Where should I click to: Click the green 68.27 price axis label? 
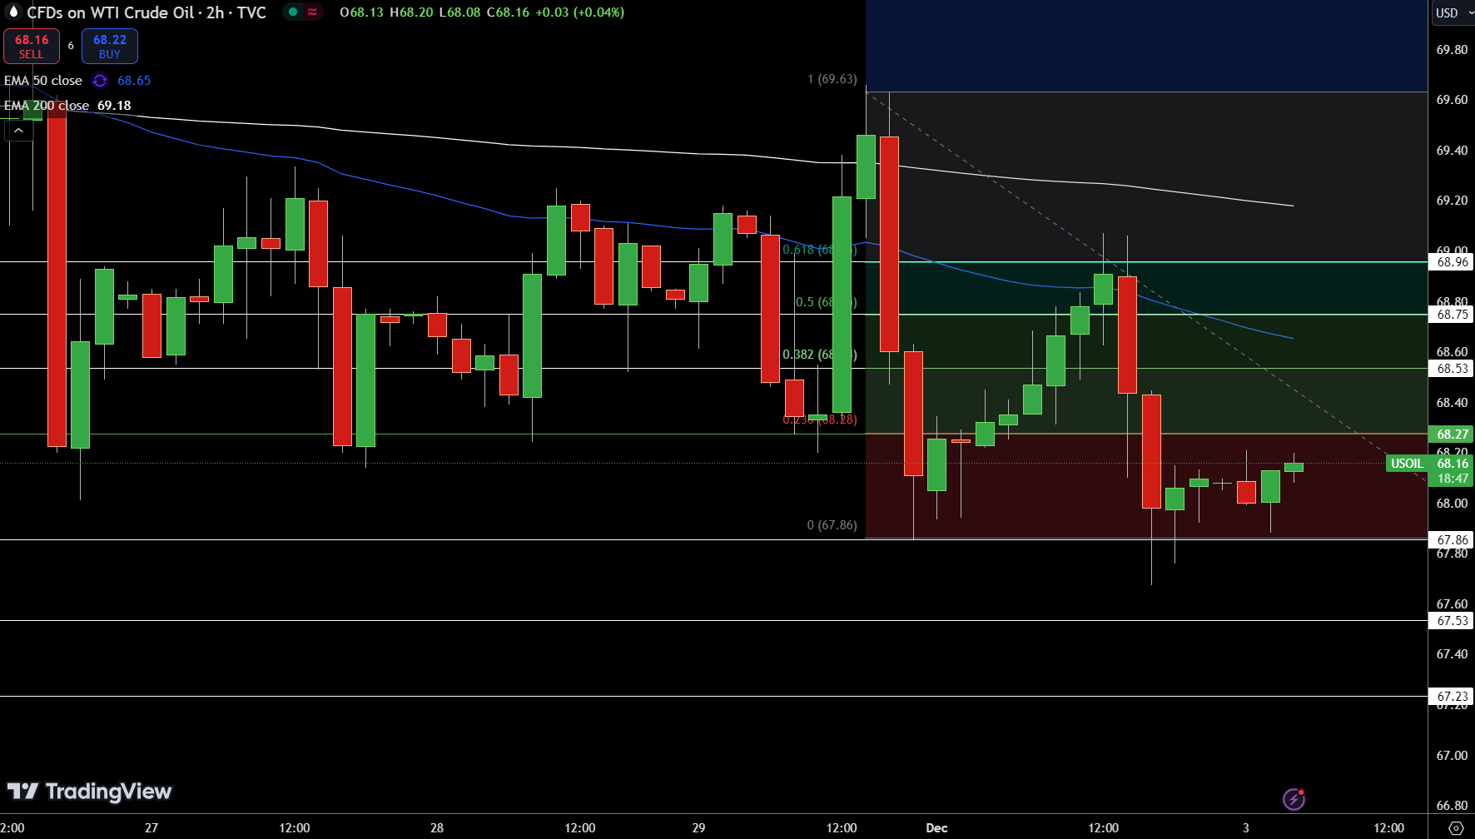1453,434
